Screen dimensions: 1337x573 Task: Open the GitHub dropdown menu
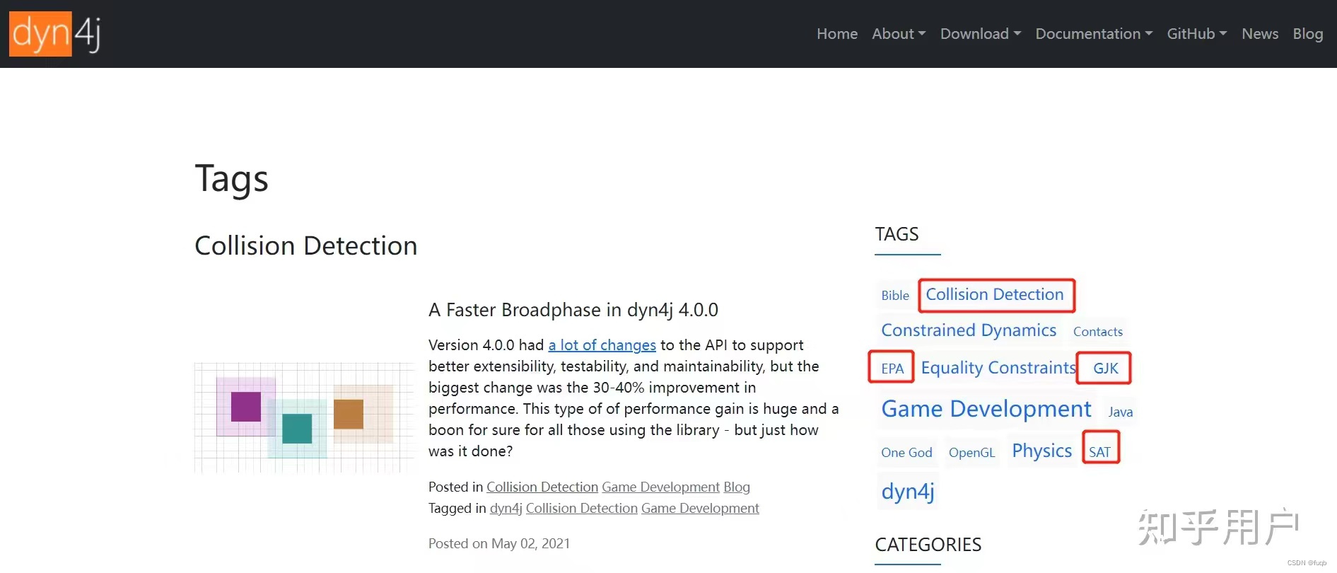(x=1197, y=34)
